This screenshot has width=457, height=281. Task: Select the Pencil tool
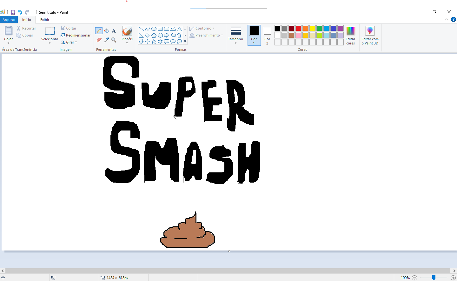point(99,31)
